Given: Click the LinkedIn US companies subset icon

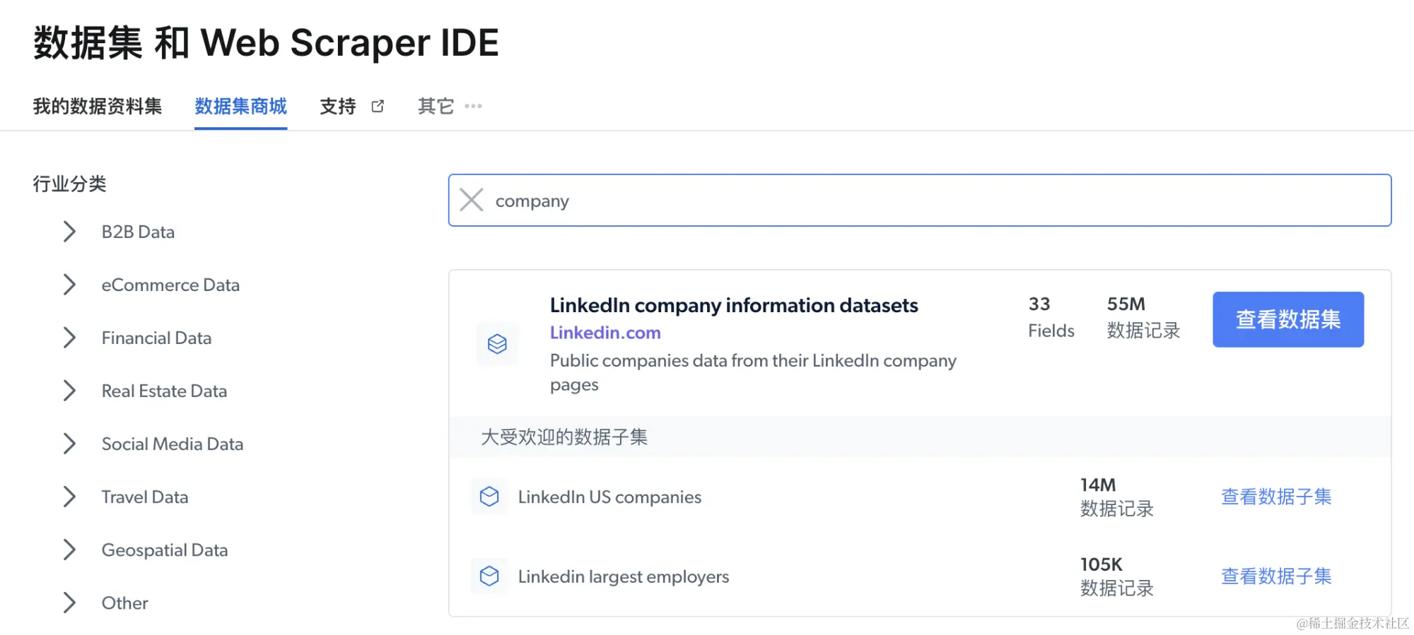Looking at the screenshot, I should [x=489, y=497].
